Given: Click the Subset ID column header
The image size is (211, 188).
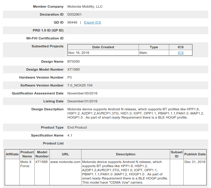Looking at the screenshot, I should (x=177, y=154).
